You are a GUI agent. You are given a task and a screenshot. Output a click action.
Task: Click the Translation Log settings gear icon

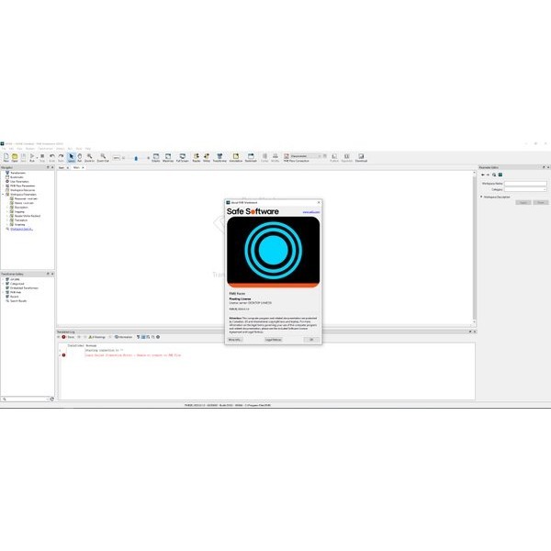pos(158,337)
